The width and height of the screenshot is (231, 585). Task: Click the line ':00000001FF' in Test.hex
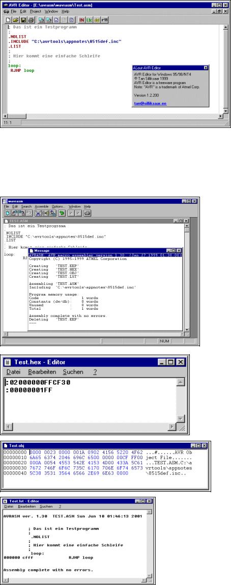(x=29, y=390)
